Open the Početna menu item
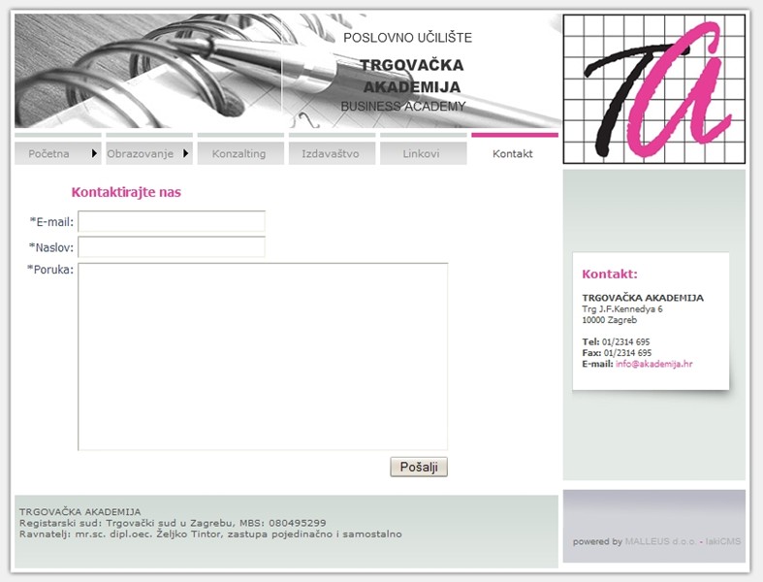Viewport: 763px width, 582px height. 57,153
